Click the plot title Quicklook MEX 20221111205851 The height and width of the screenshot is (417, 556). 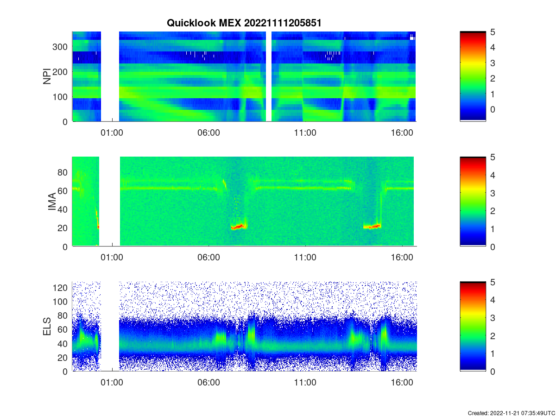click(244, 23)
